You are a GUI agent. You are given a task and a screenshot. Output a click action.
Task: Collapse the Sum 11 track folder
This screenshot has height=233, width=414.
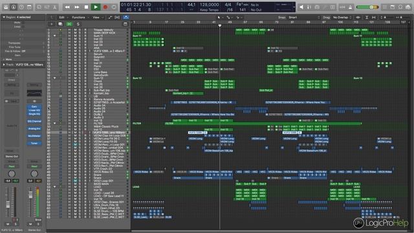[x=54, y=36]
